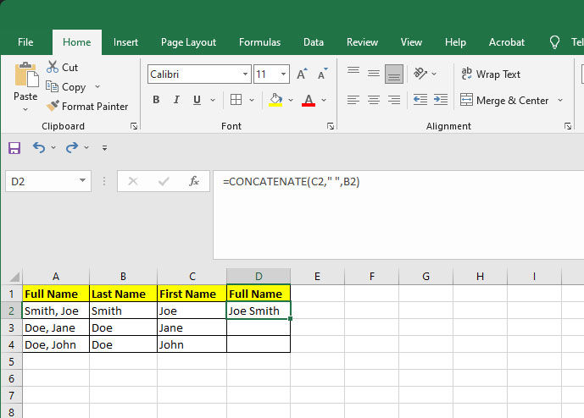Expand the Merge & Center dropdown arrow
The image size is (584, 418).
pyautogui.click(x=560, y=100)
